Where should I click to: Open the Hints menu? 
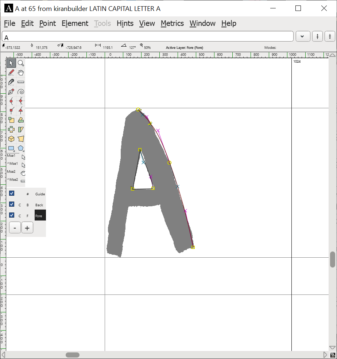(x=125, y=23)
